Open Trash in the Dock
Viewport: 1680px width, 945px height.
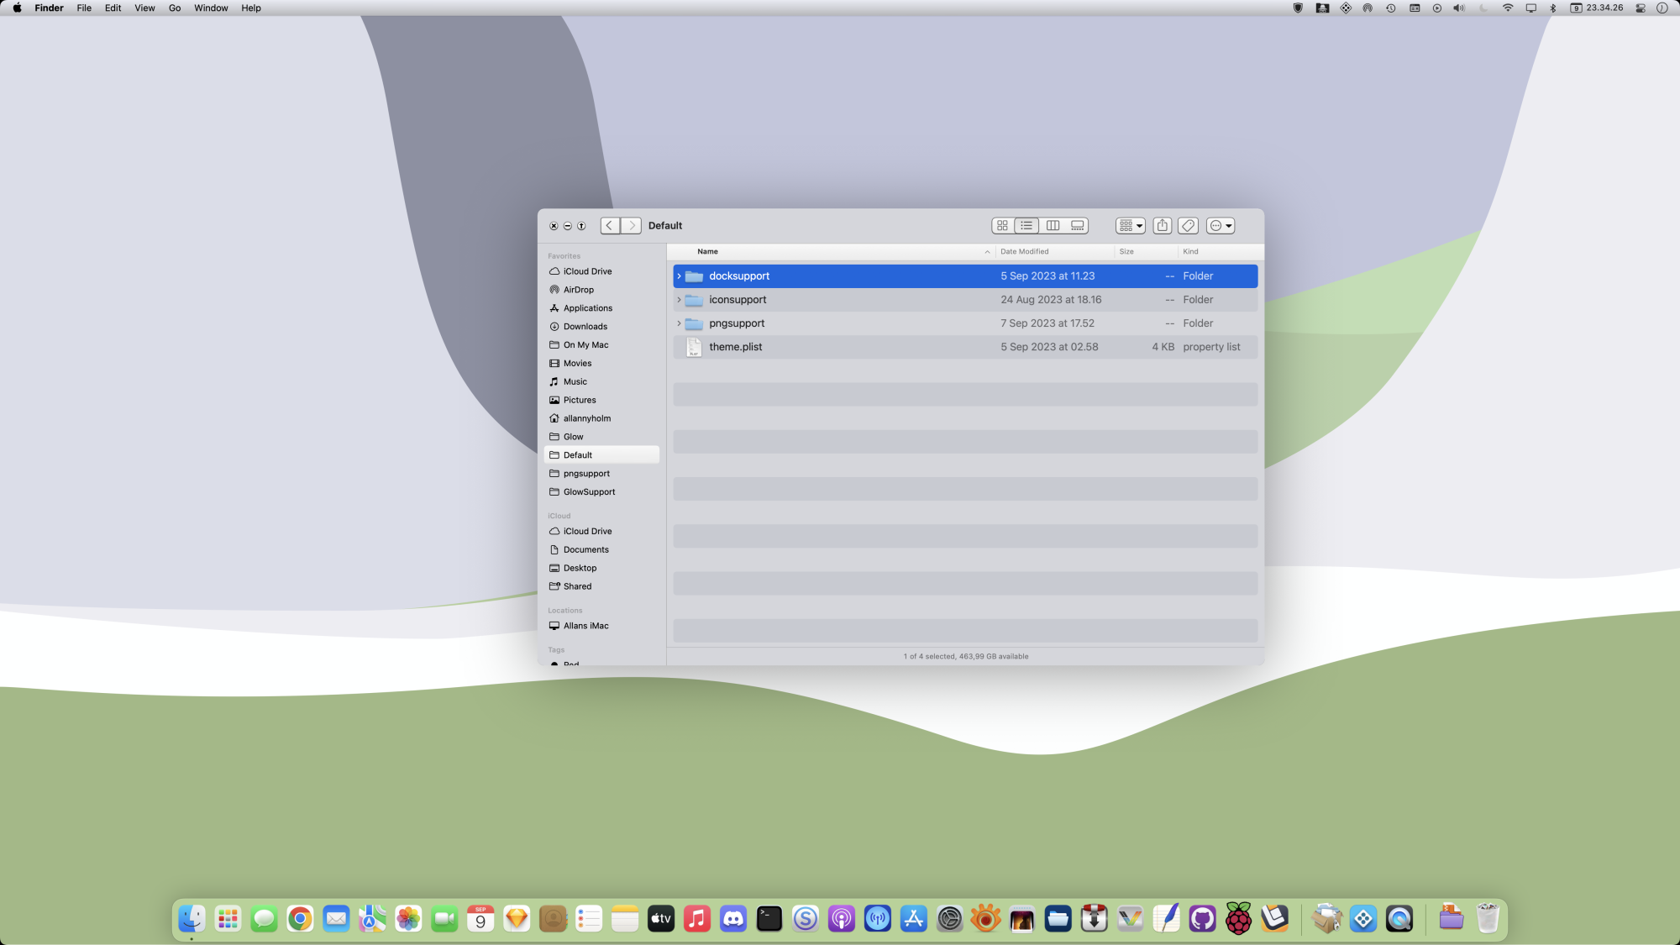(x=1487, y=919)
